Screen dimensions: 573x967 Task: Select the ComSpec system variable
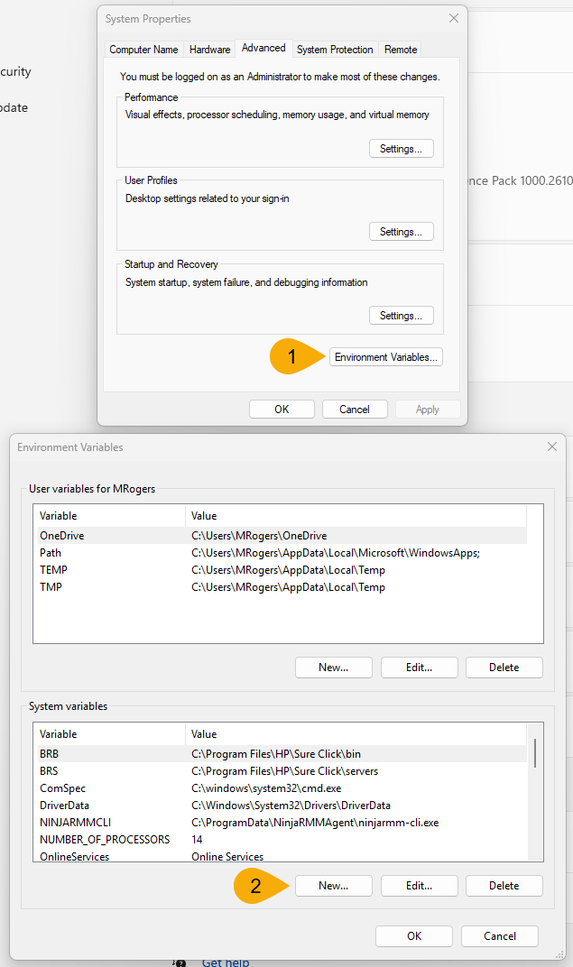pos(63,787)
